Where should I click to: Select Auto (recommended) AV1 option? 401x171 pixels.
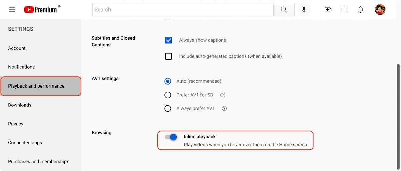[168, 81]
